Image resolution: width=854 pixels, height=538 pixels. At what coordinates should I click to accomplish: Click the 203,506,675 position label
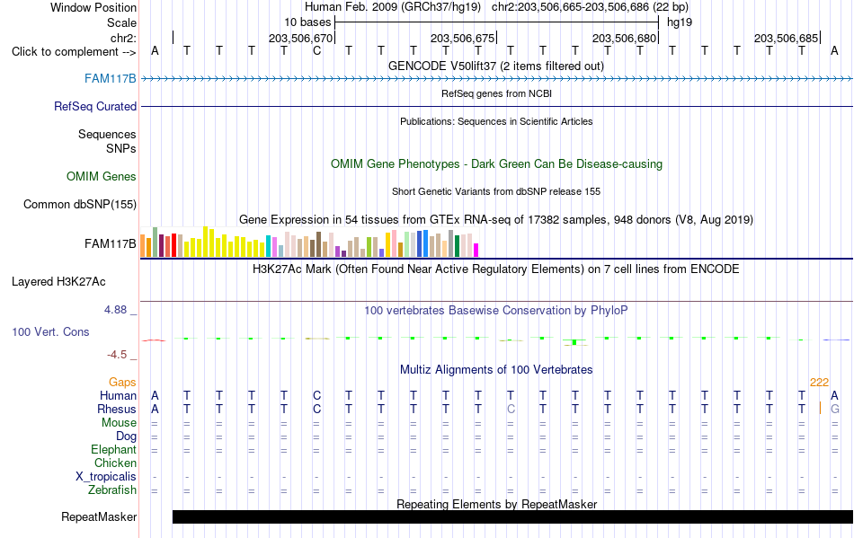(462, 38)
